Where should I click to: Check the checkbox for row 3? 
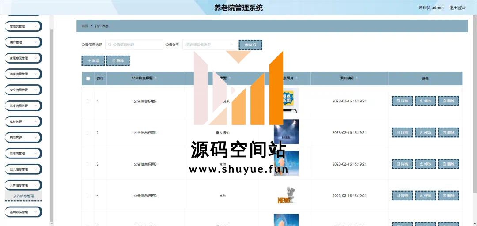coord(87,164)
